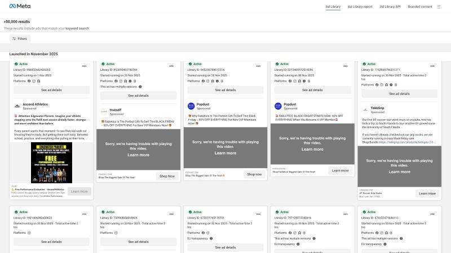The width and height of the screenshot is (451, 253).
Task: Open options menu for ad ID starting 8732
Action: pyautogui.click(x=258, y=214)
